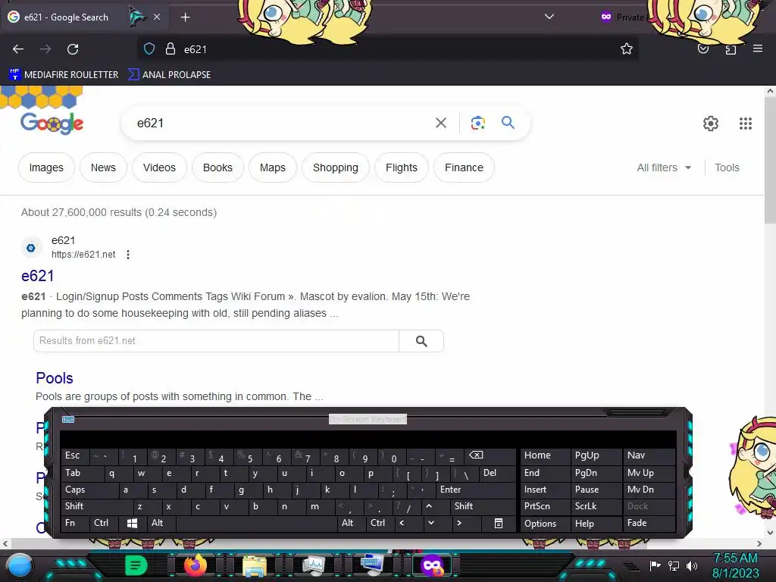Select the News filter tab

[103, 167]
